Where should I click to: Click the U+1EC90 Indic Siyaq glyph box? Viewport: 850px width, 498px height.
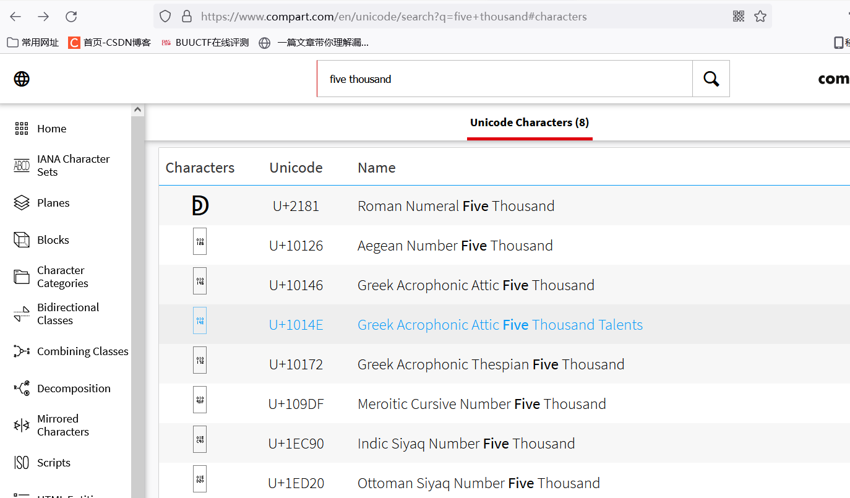click(200, 439)
